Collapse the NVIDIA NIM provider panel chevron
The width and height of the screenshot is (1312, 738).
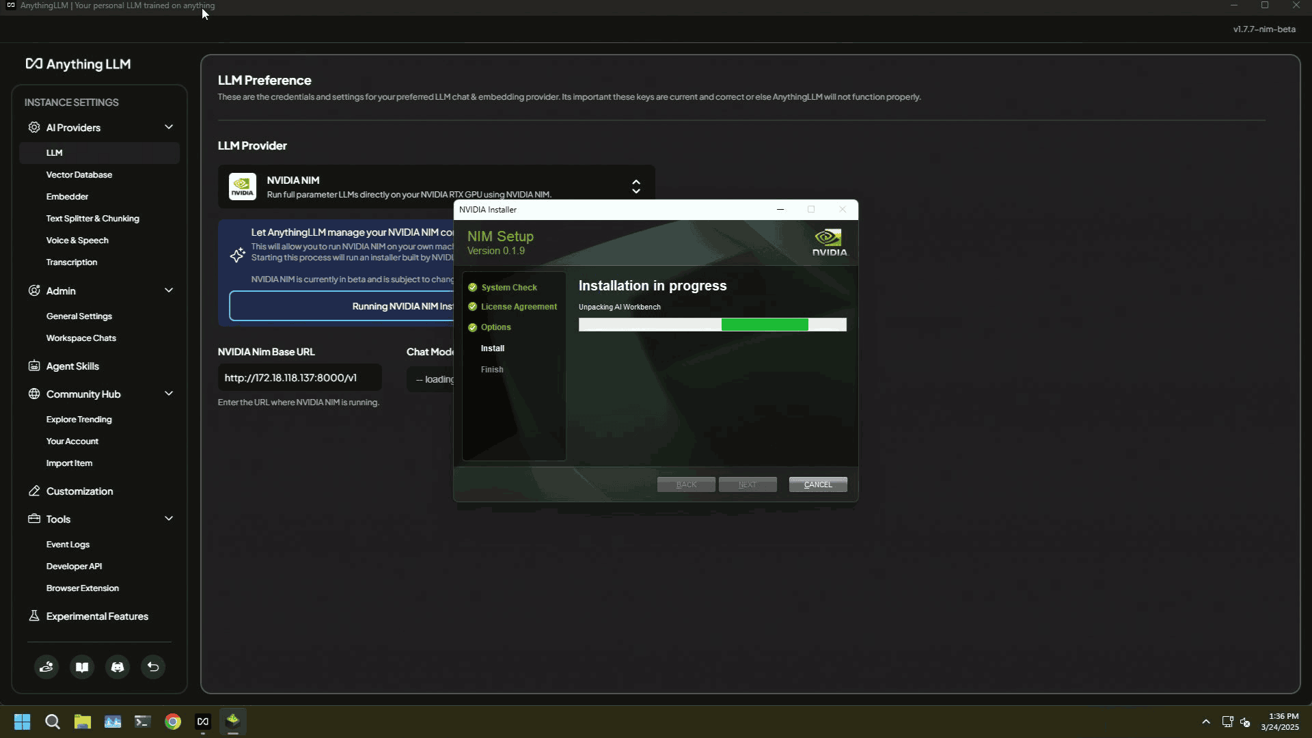(x=635, y=186)
